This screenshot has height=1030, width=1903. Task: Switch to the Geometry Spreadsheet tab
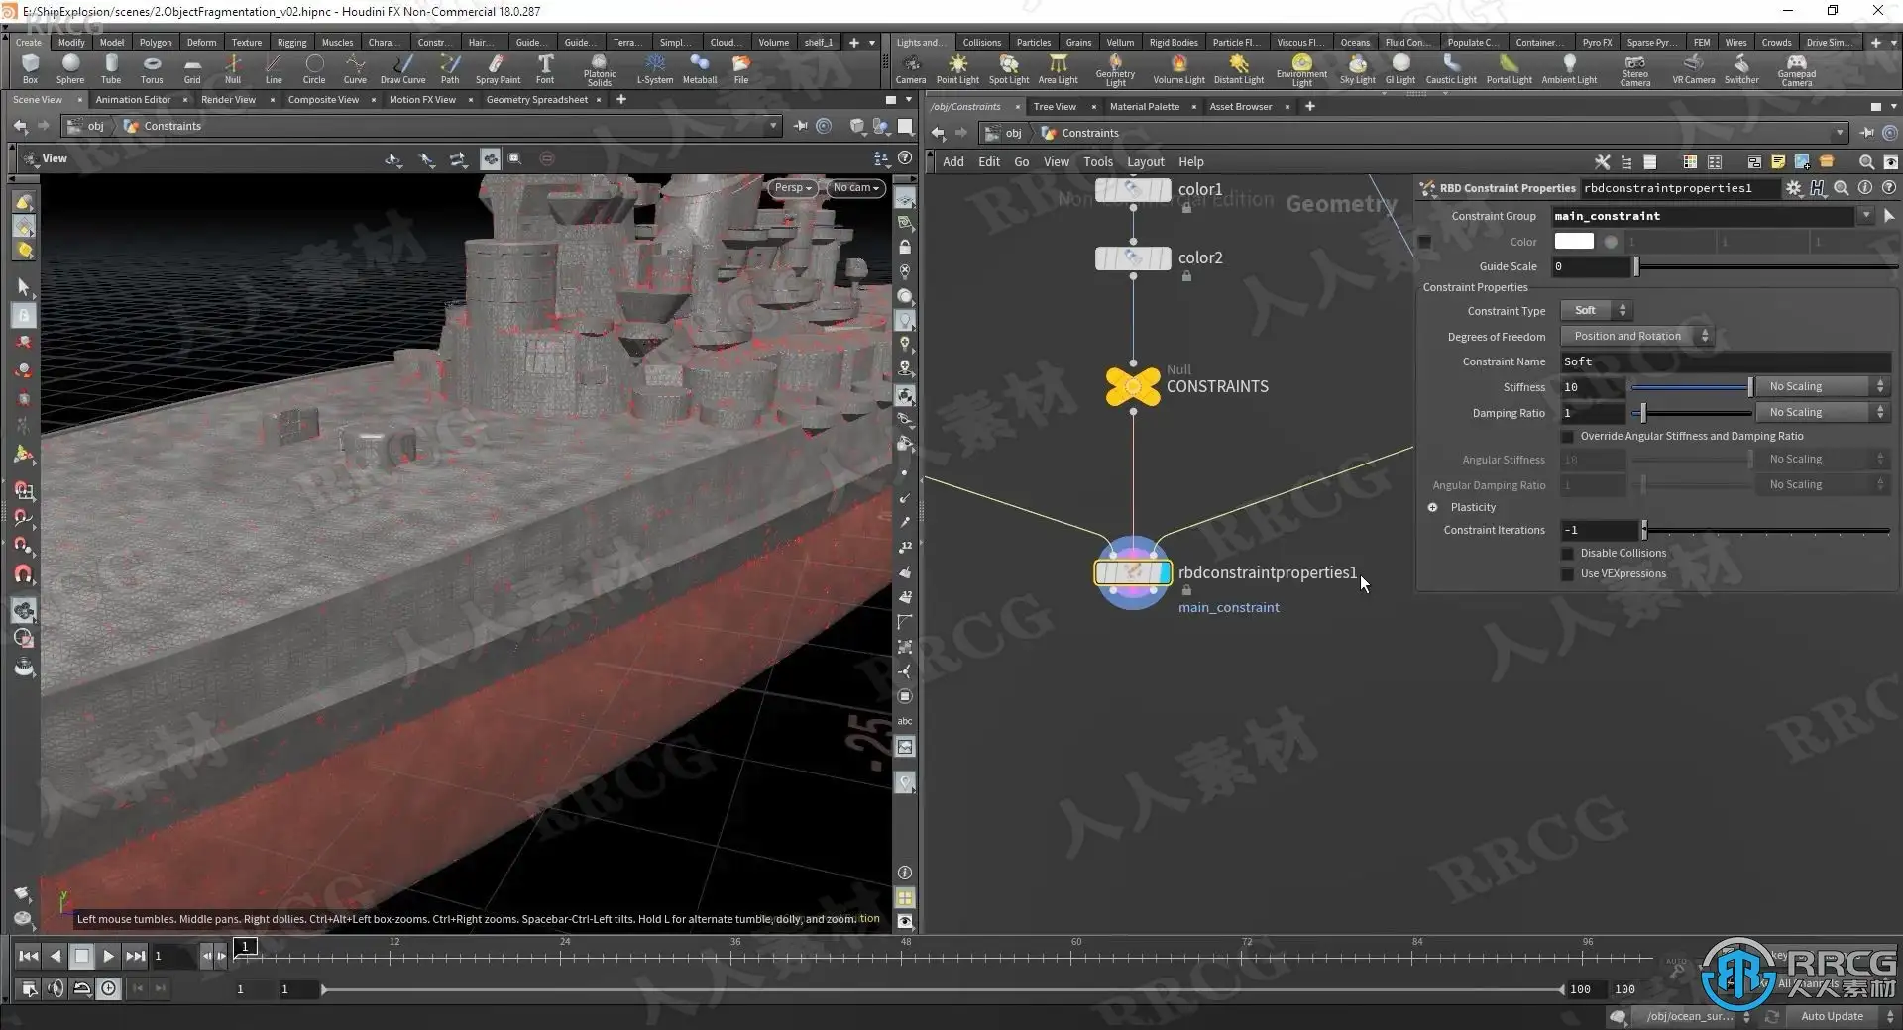coord(536,100)
